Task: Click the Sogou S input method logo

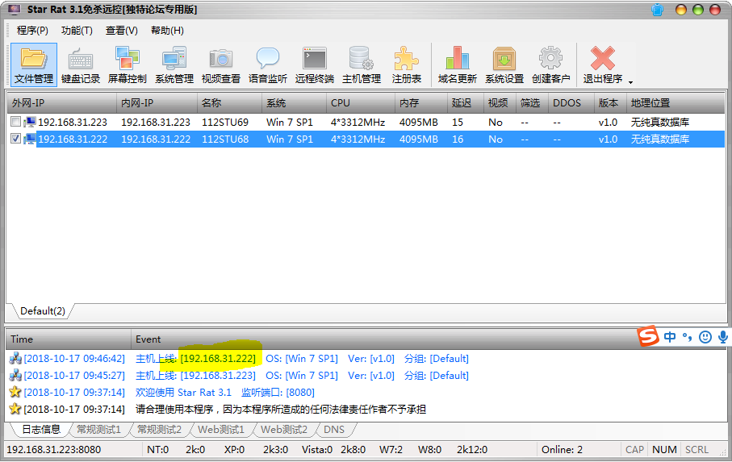Action: pos(648,336)
